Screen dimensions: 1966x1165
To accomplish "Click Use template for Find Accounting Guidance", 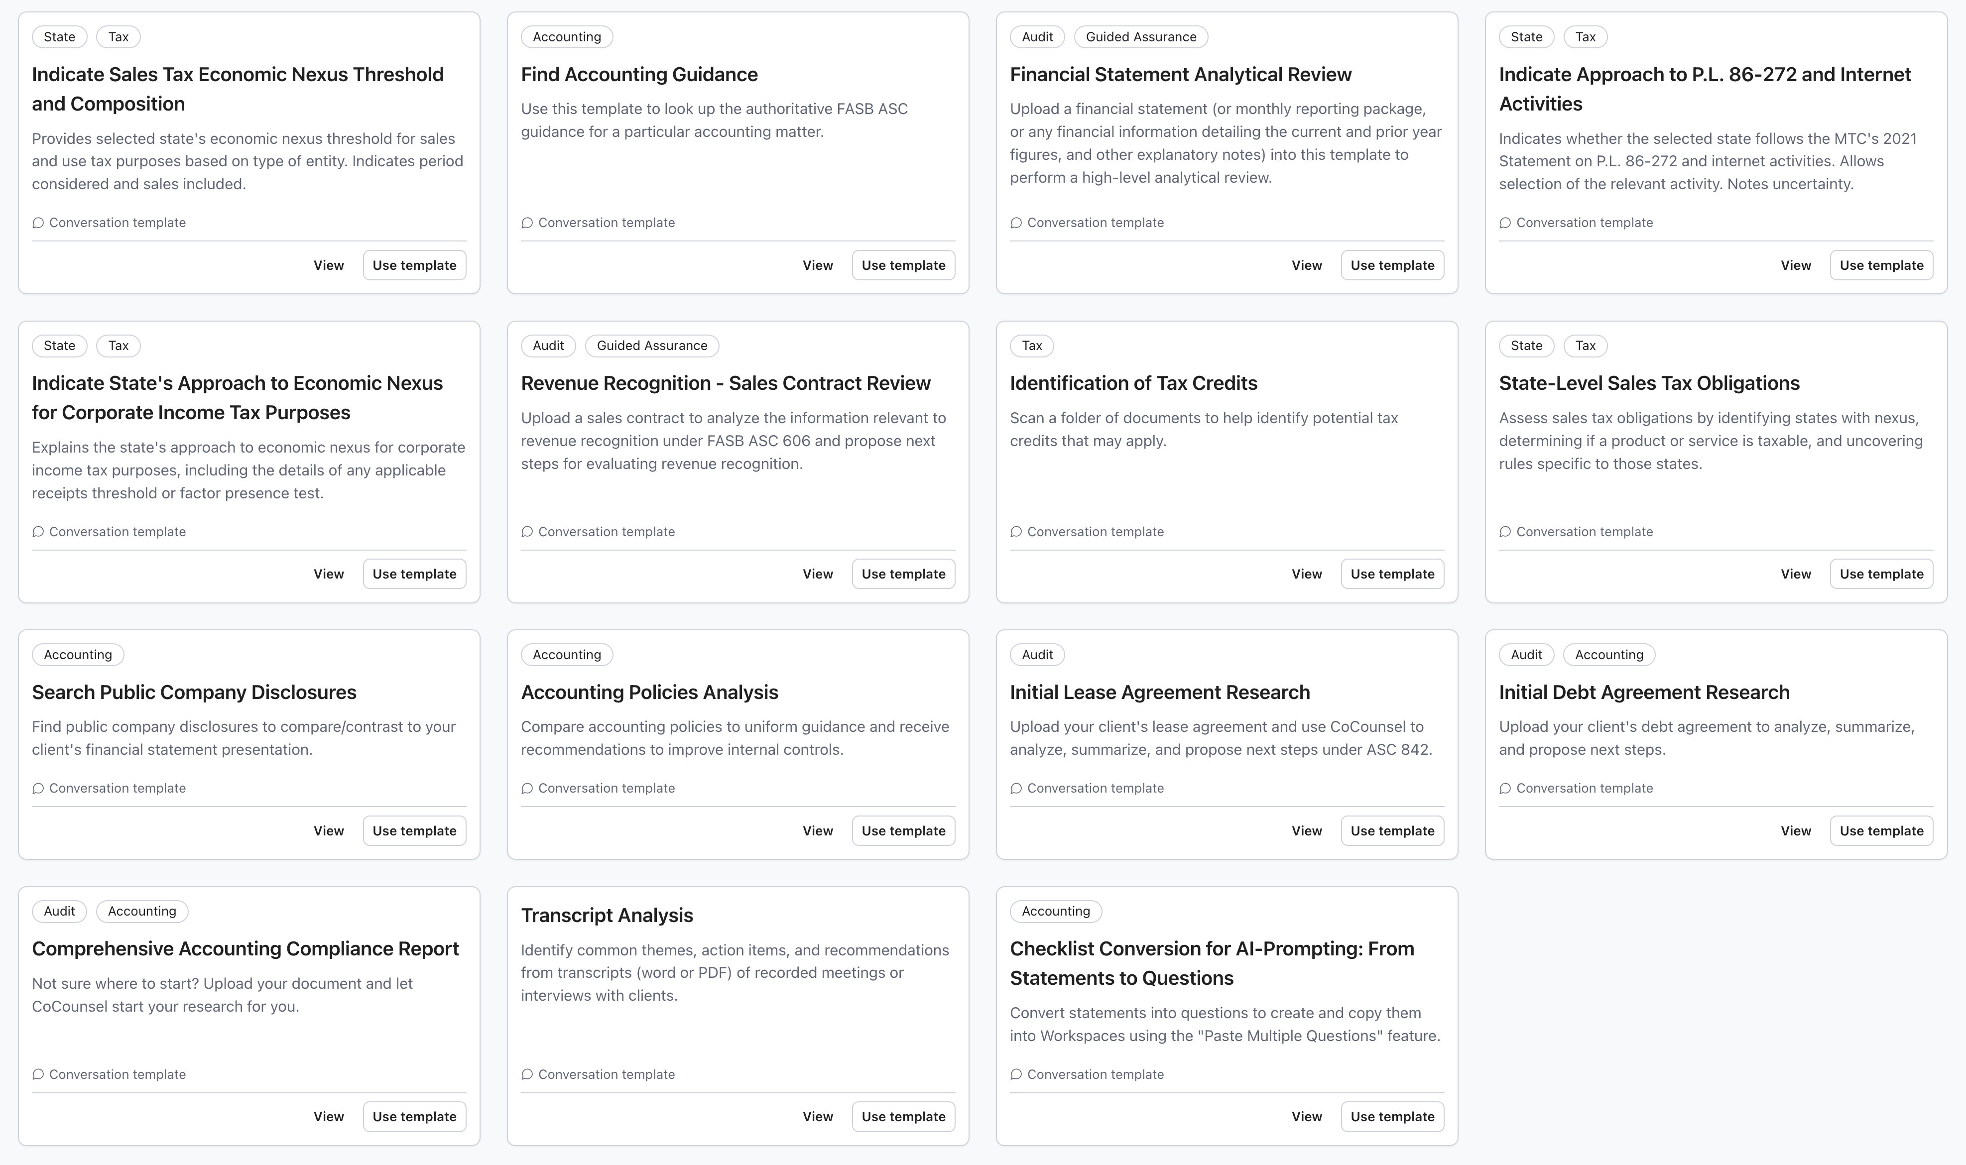I will (x=903, y=265).
